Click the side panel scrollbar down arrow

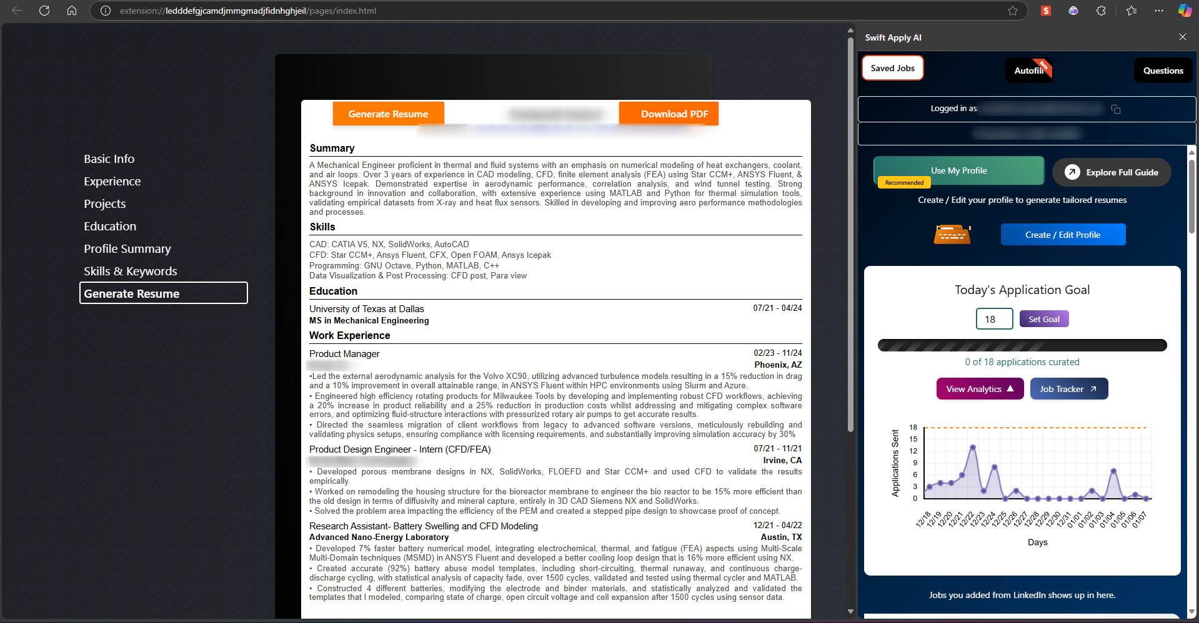pos(1192,612)
